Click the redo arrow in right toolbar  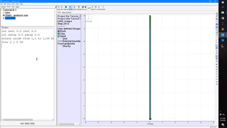pos(217,84)
